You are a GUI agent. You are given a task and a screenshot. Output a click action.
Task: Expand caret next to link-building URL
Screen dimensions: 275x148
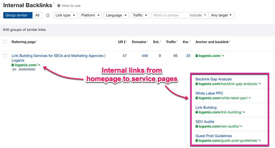tap(244, 112)
